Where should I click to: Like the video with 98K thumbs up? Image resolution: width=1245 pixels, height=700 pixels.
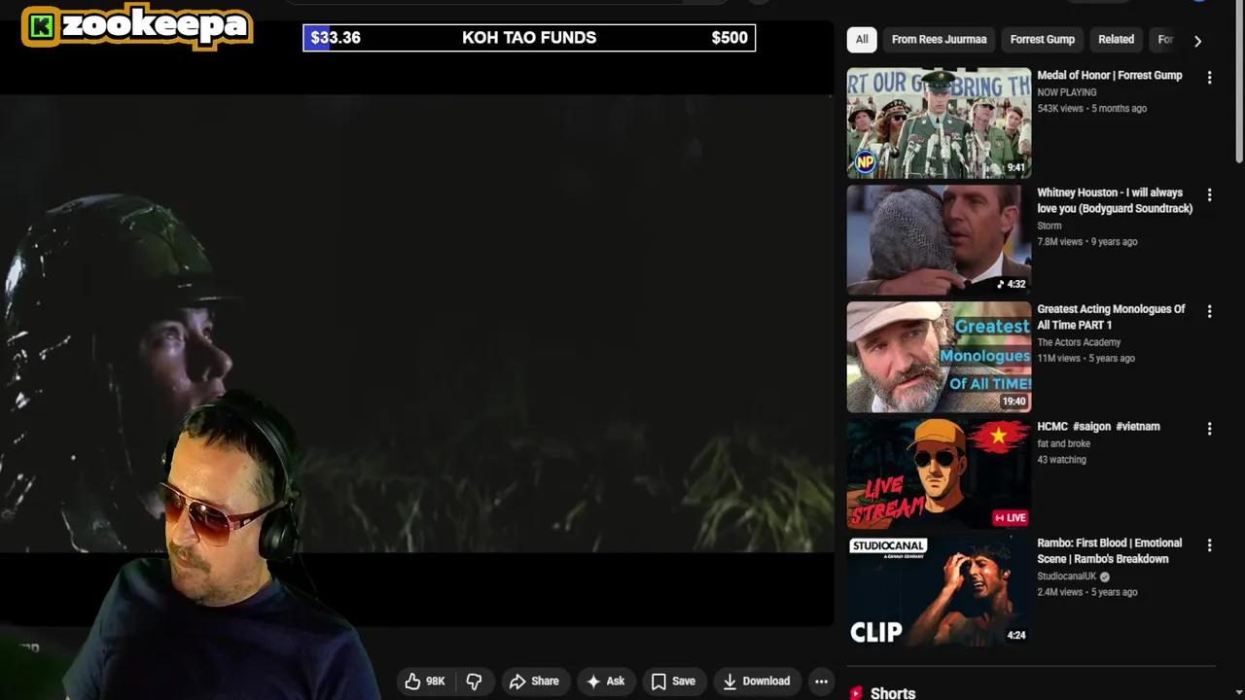click(424, 682)
